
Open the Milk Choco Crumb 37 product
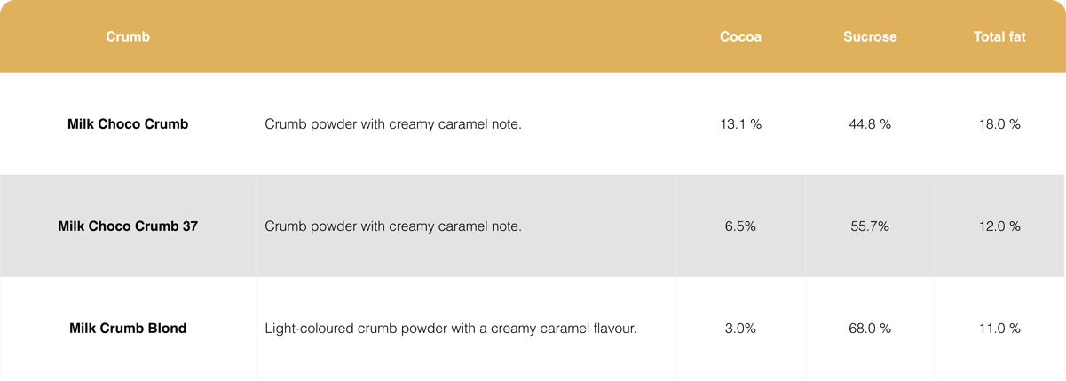tap(128, 226)
